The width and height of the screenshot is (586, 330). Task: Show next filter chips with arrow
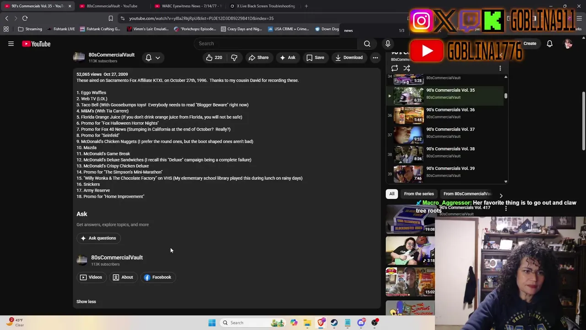[x=501, y=195]
